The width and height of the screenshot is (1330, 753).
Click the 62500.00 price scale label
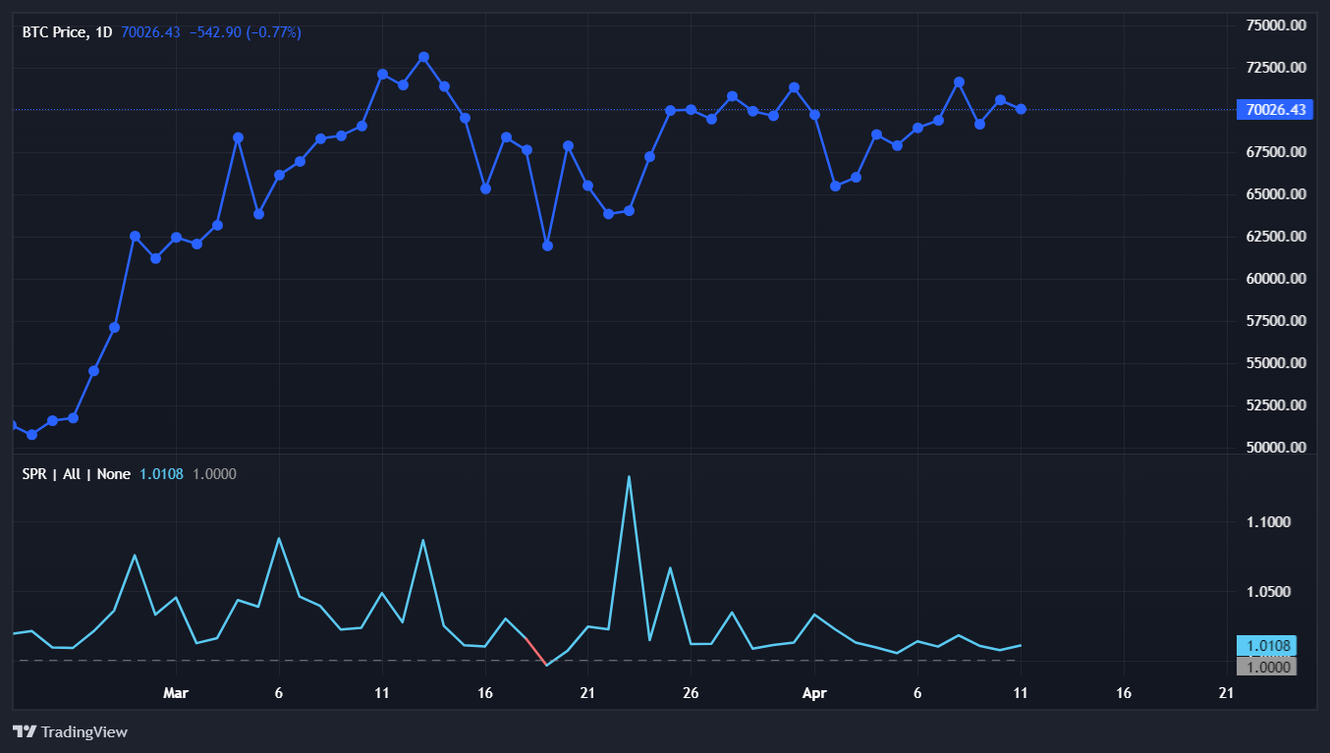pyautogui.click(x=1276, y=237)
